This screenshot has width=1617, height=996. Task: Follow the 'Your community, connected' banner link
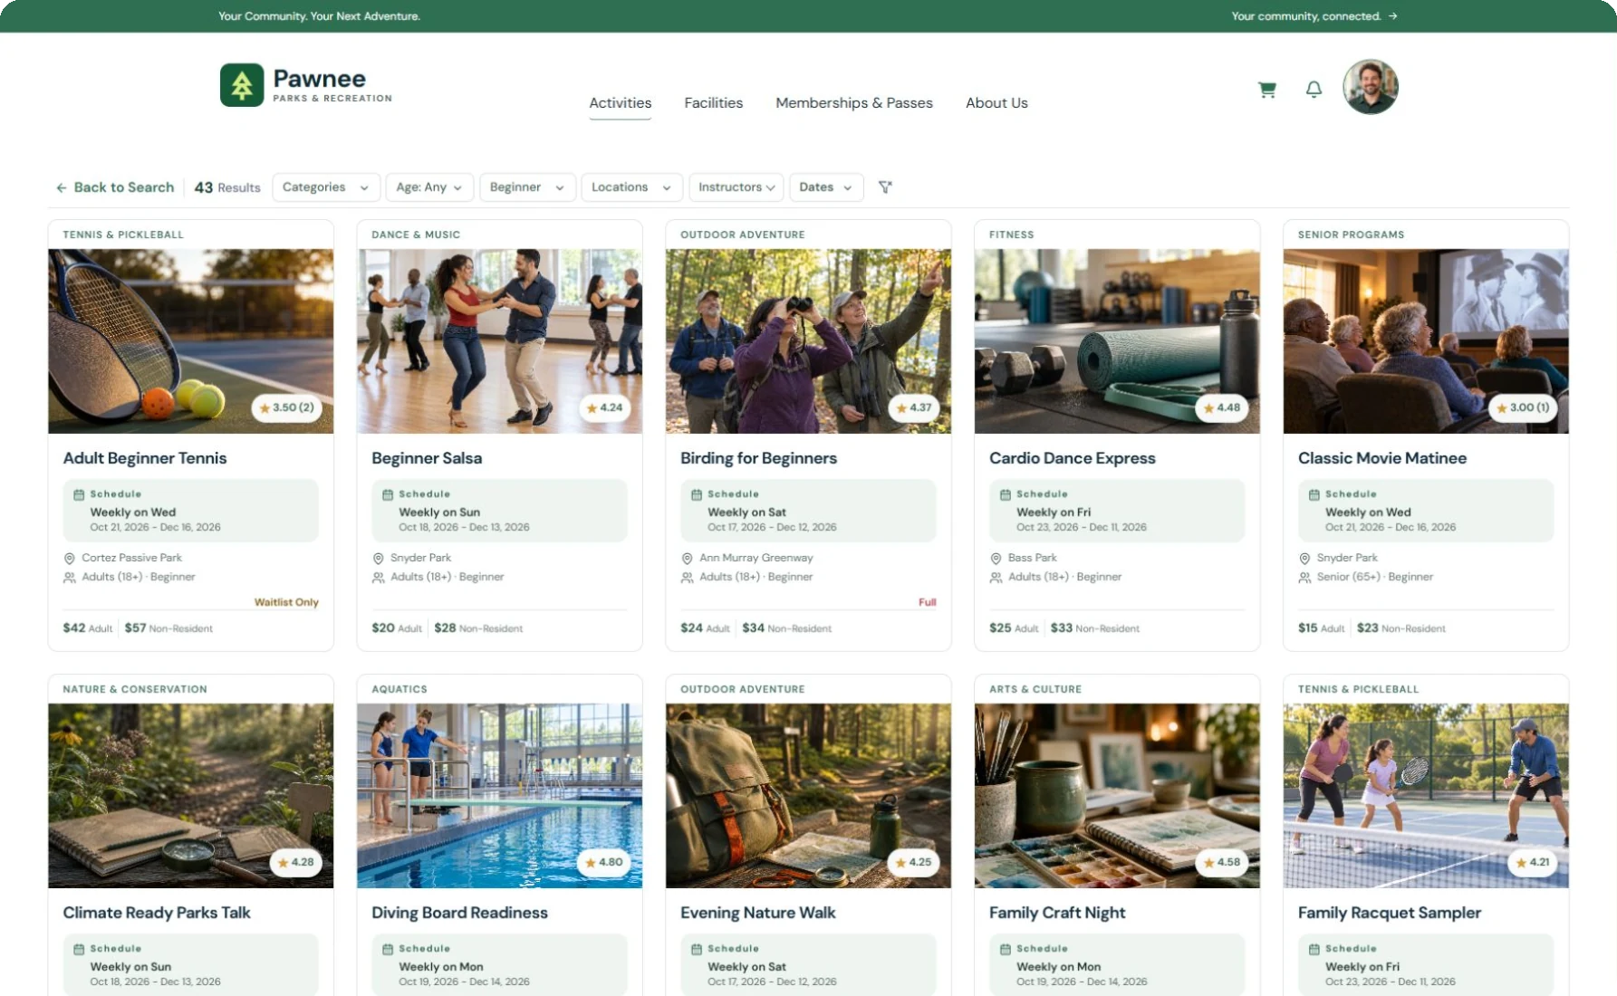point(1314,16)
